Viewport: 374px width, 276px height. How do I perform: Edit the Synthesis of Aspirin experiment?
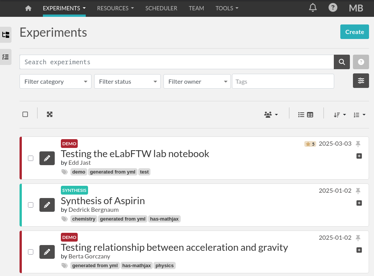pos(47,205)
